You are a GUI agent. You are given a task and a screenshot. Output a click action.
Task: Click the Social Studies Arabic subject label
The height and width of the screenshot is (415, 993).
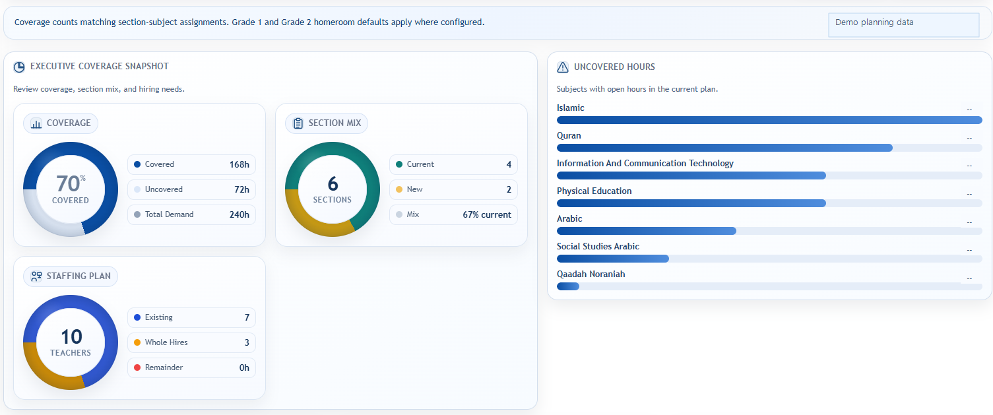(598, 246)
